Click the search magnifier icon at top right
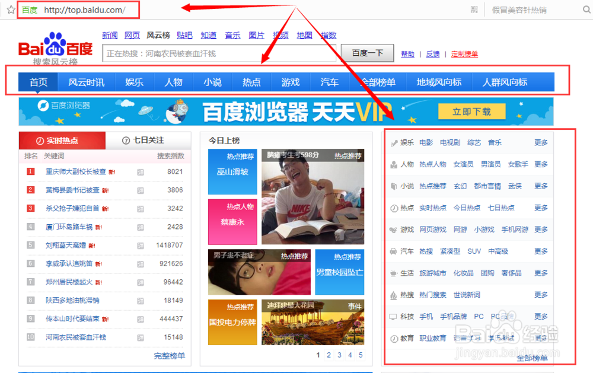 pyautogui.click(x=586, y=10)
